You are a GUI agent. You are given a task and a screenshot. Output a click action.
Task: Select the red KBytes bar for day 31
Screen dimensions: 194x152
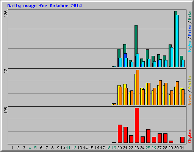(x=182, y=140)
